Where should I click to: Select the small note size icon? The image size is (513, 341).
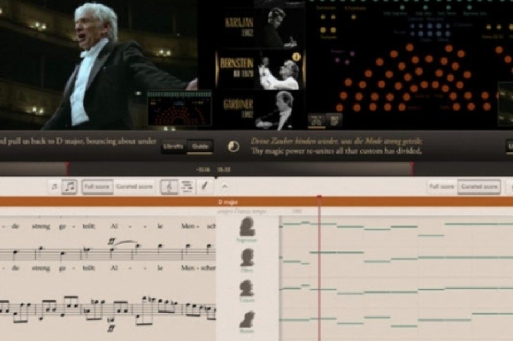tap(54, 187)
